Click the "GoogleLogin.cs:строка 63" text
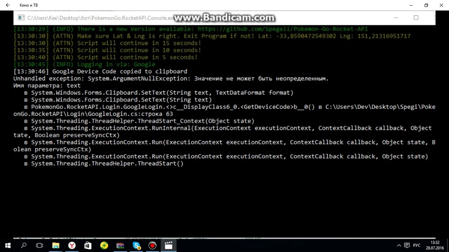This screenshot has height=252, width=449. point(130,114)
